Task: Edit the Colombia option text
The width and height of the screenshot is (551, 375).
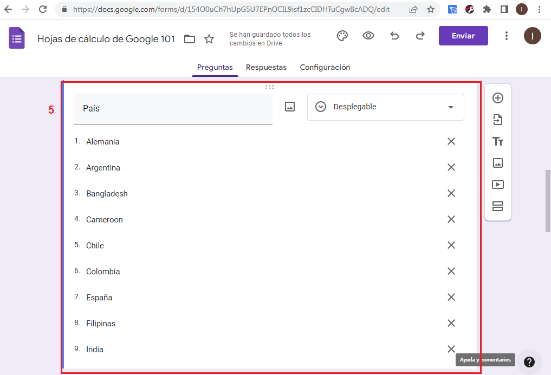Action: click(x=103, y=272)
